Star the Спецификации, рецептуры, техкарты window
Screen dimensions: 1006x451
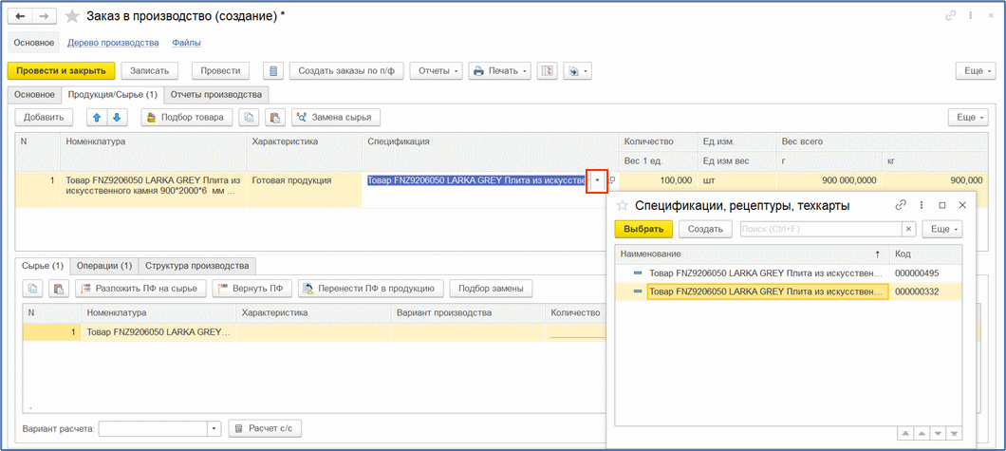623,205
